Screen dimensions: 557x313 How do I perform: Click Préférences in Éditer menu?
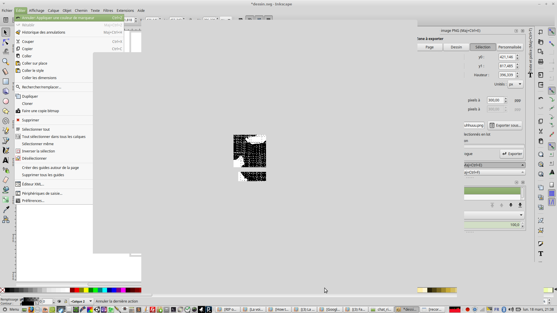point(33,201)
